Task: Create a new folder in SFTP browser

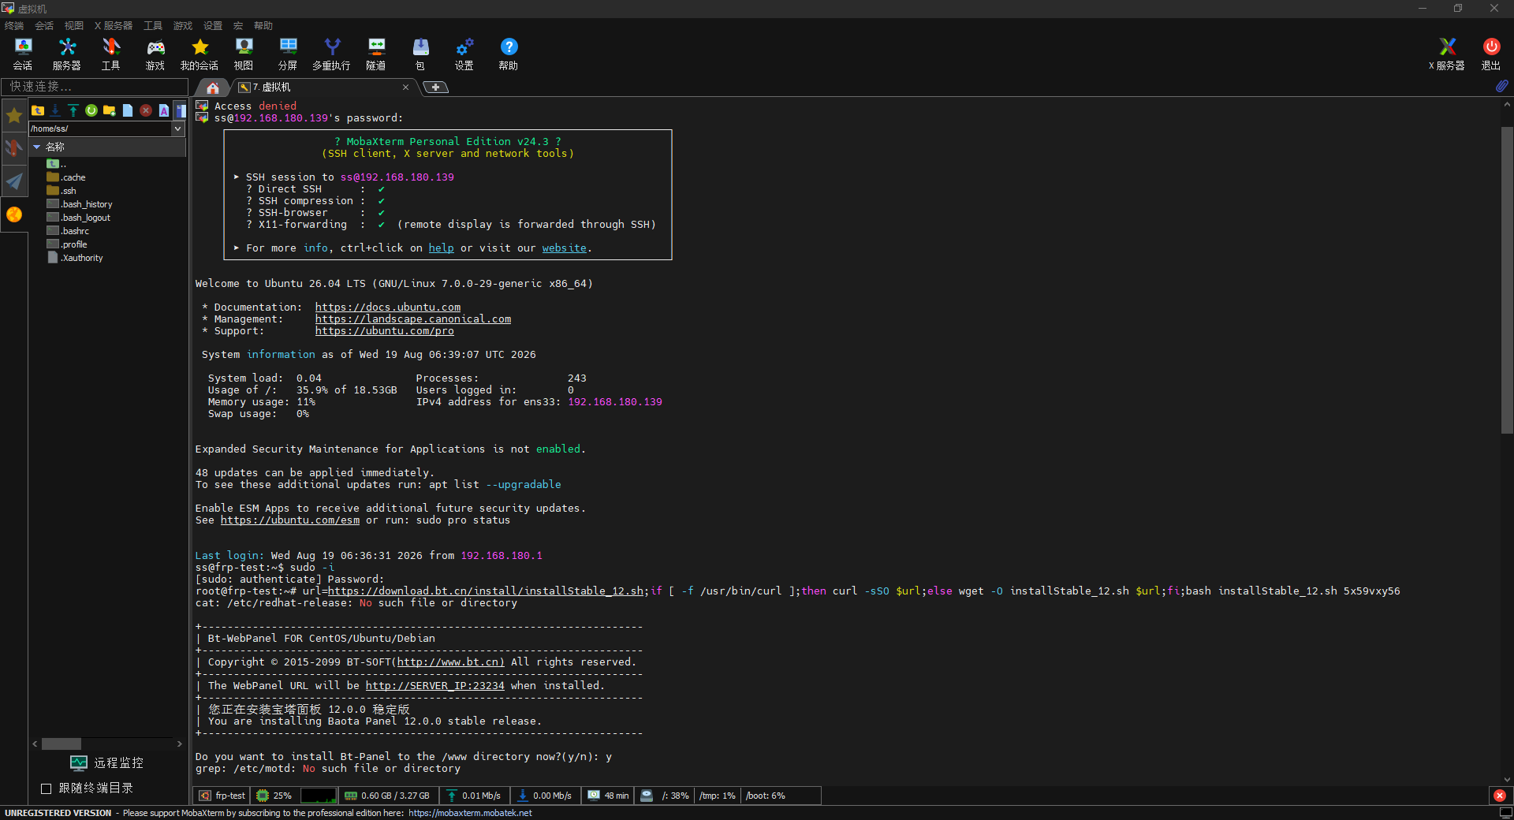Action: point(110,110)
